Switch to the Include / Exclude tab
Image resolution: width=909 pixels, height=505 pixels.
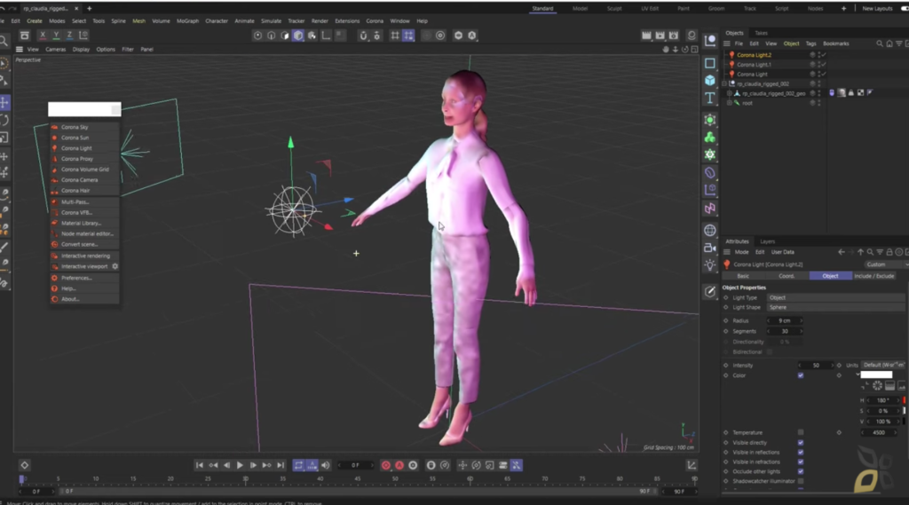pyautogui.click(x=874, y=276)
